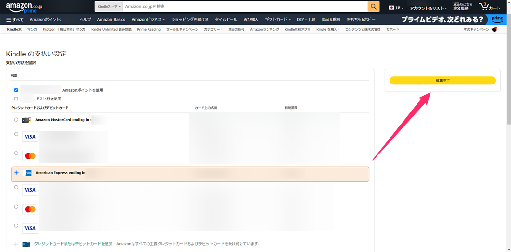Select radio for VISA directly below American Express
Viewport: 511px width, 252px height.
(16, 187)
